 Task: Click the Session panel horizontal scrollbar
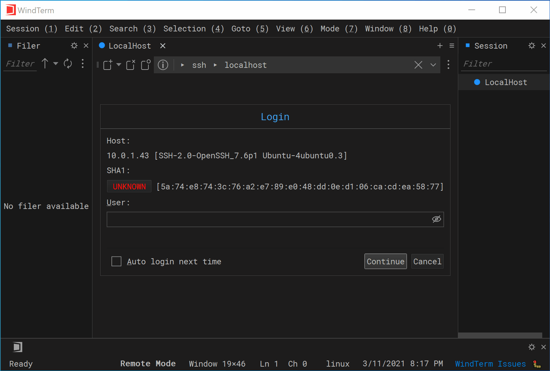pos(500,335)
